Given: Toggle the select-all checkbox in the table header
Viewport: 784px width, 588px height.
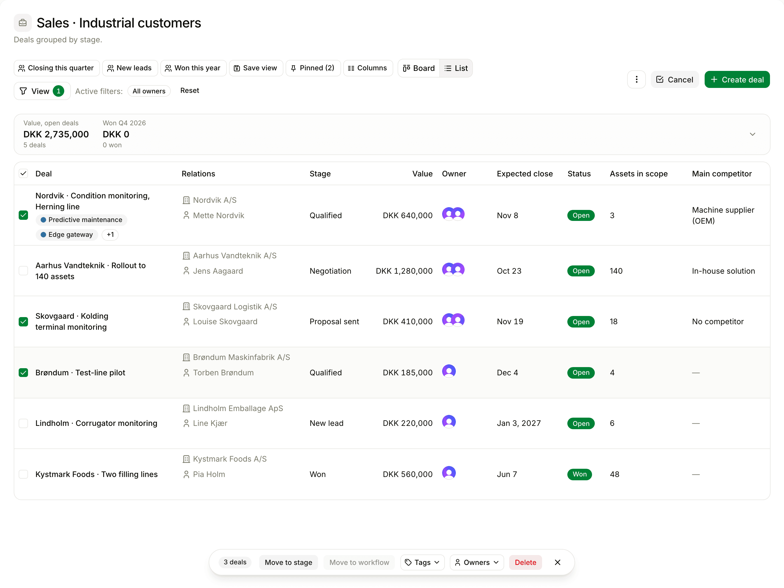Looking at the screenshot, I should pyautogui.click(x=23, y=174).
